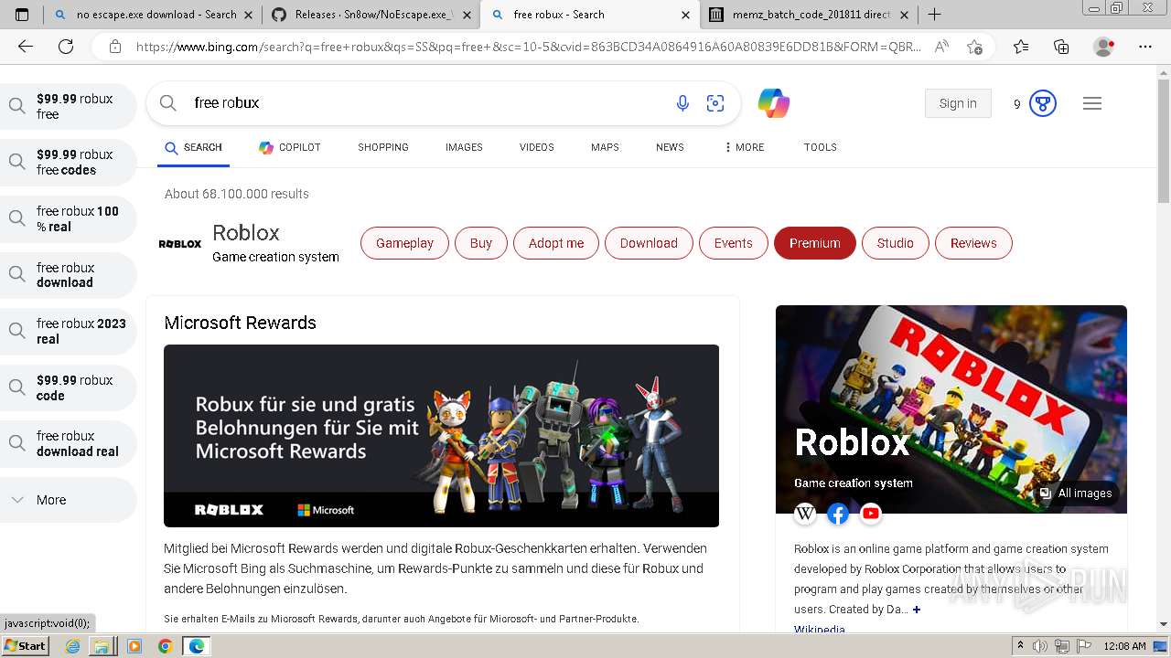Switch to memz_batch_code_201811 tab

(x=810, y=15)
